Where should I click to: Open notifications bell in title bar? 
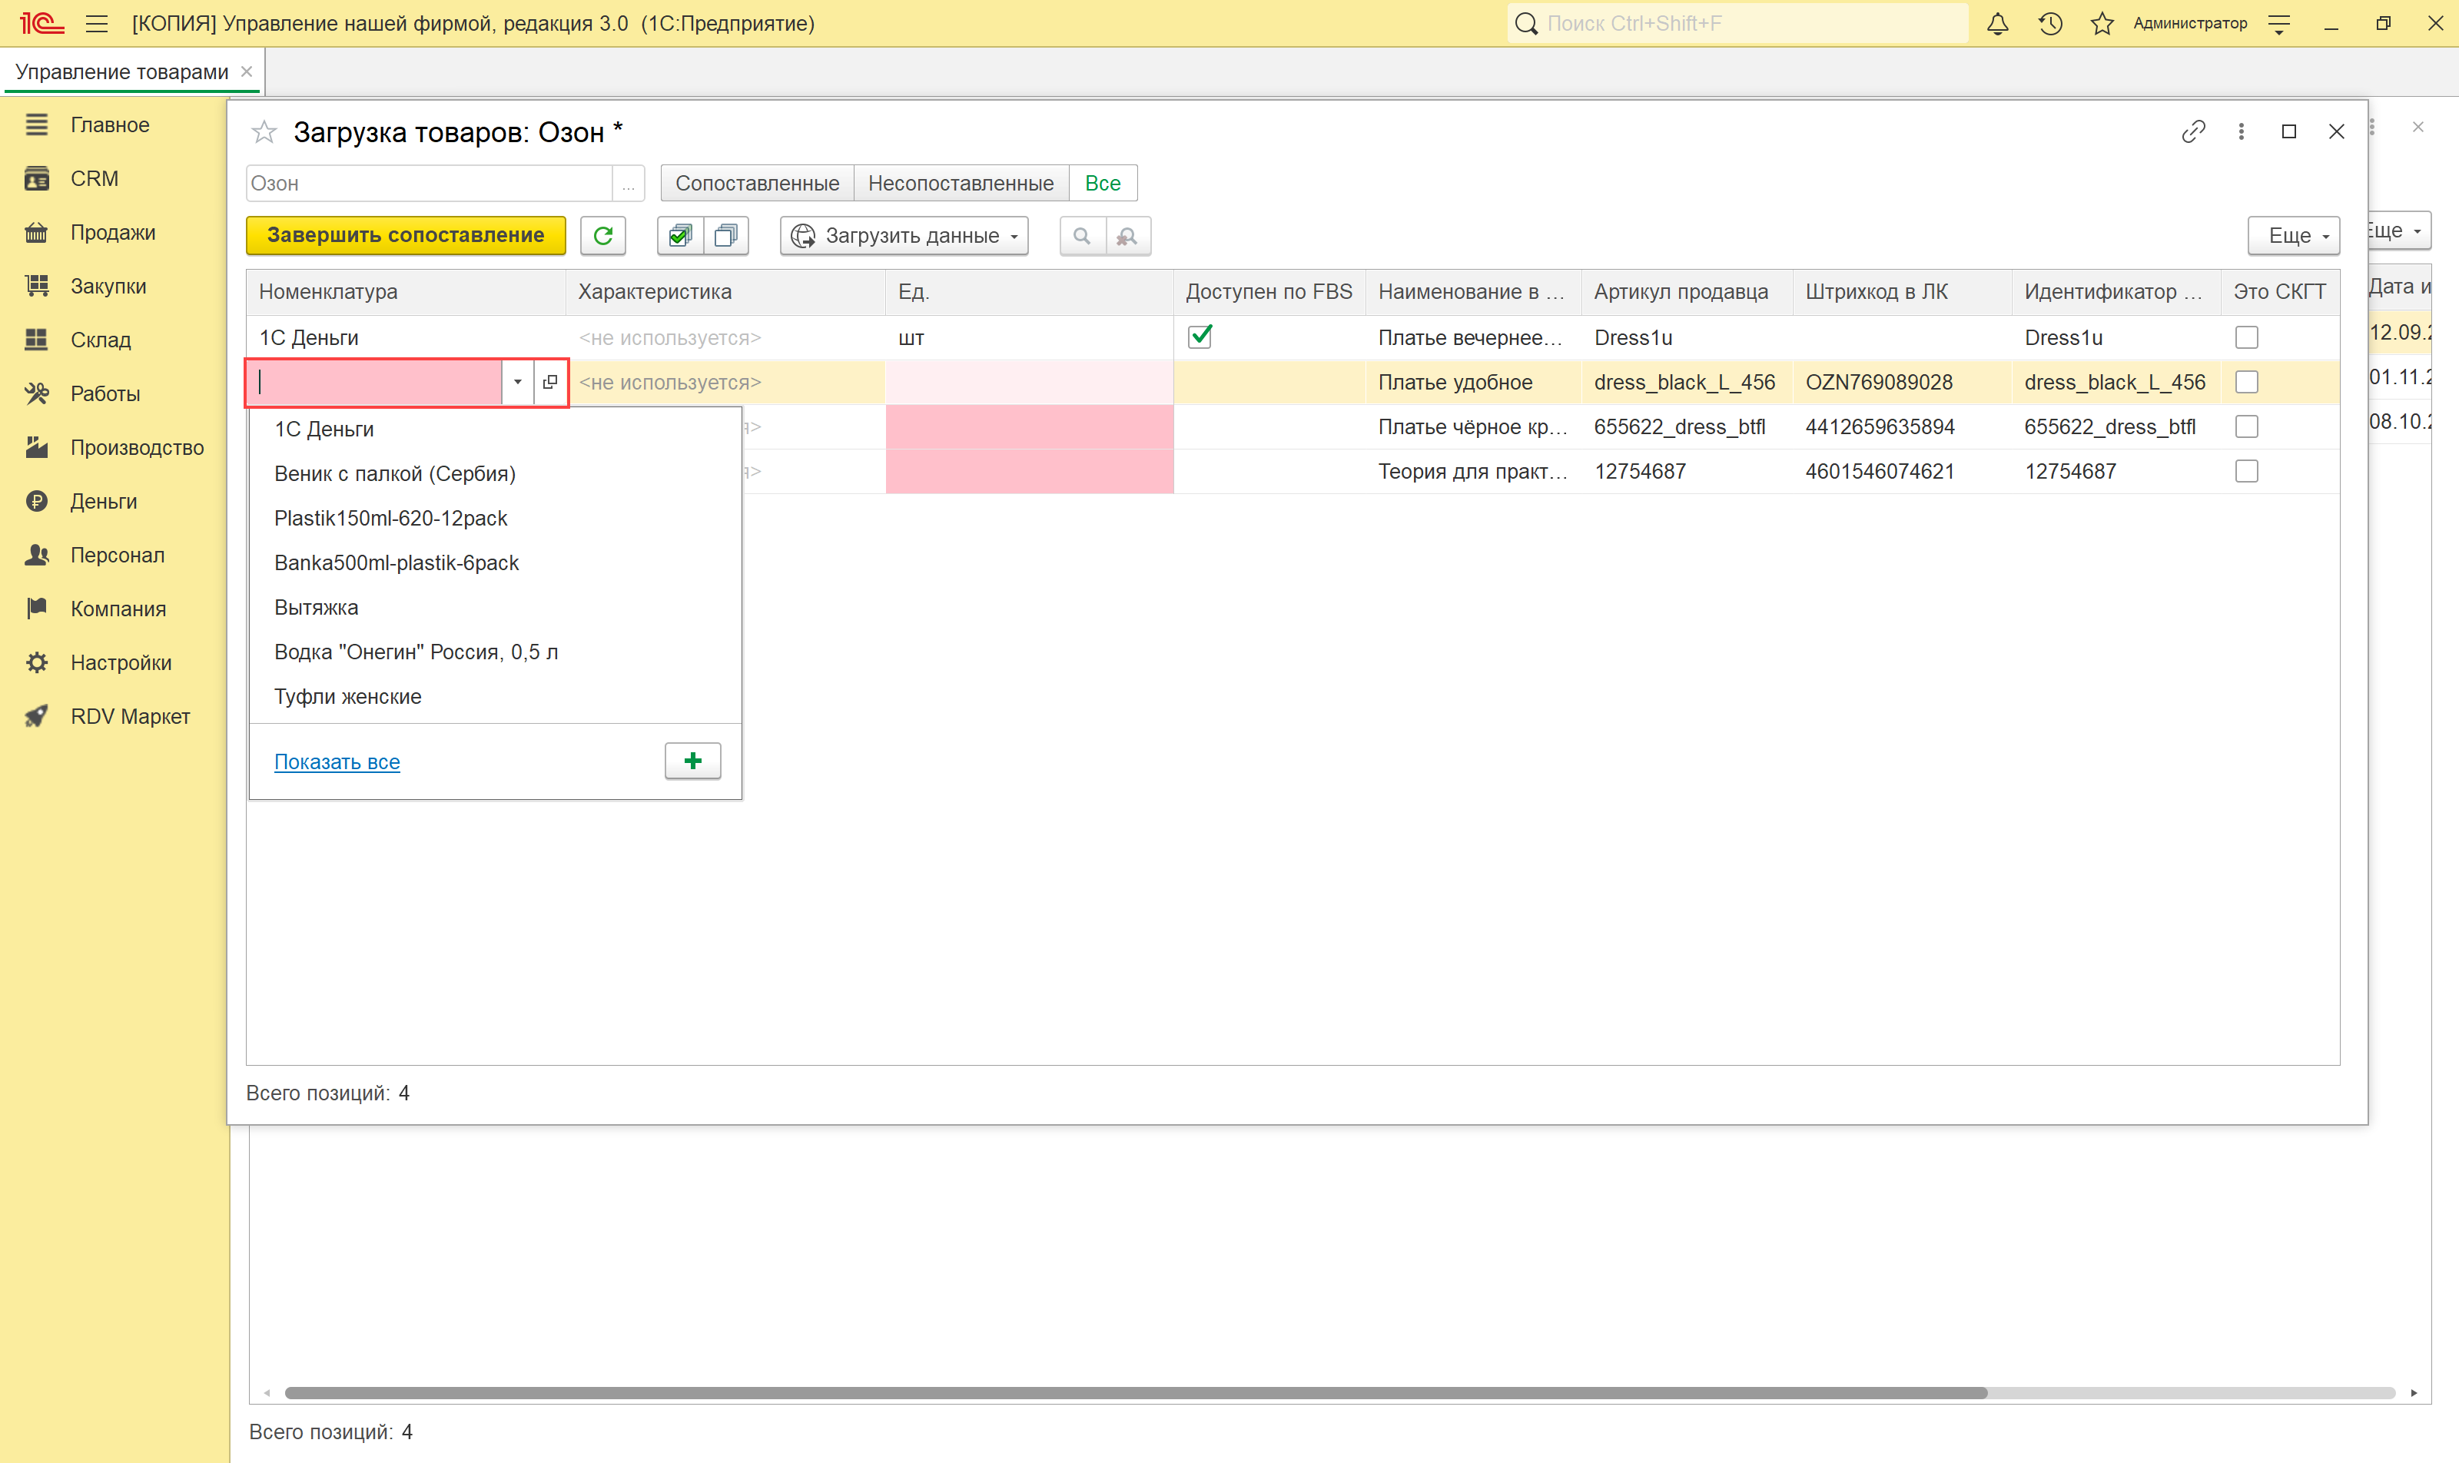pos(1996,24)
